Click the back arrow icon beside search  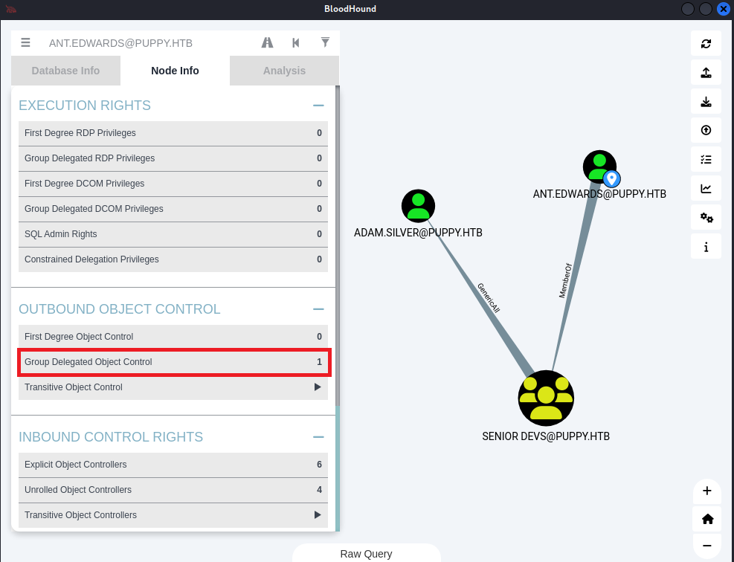click(296, 43)
